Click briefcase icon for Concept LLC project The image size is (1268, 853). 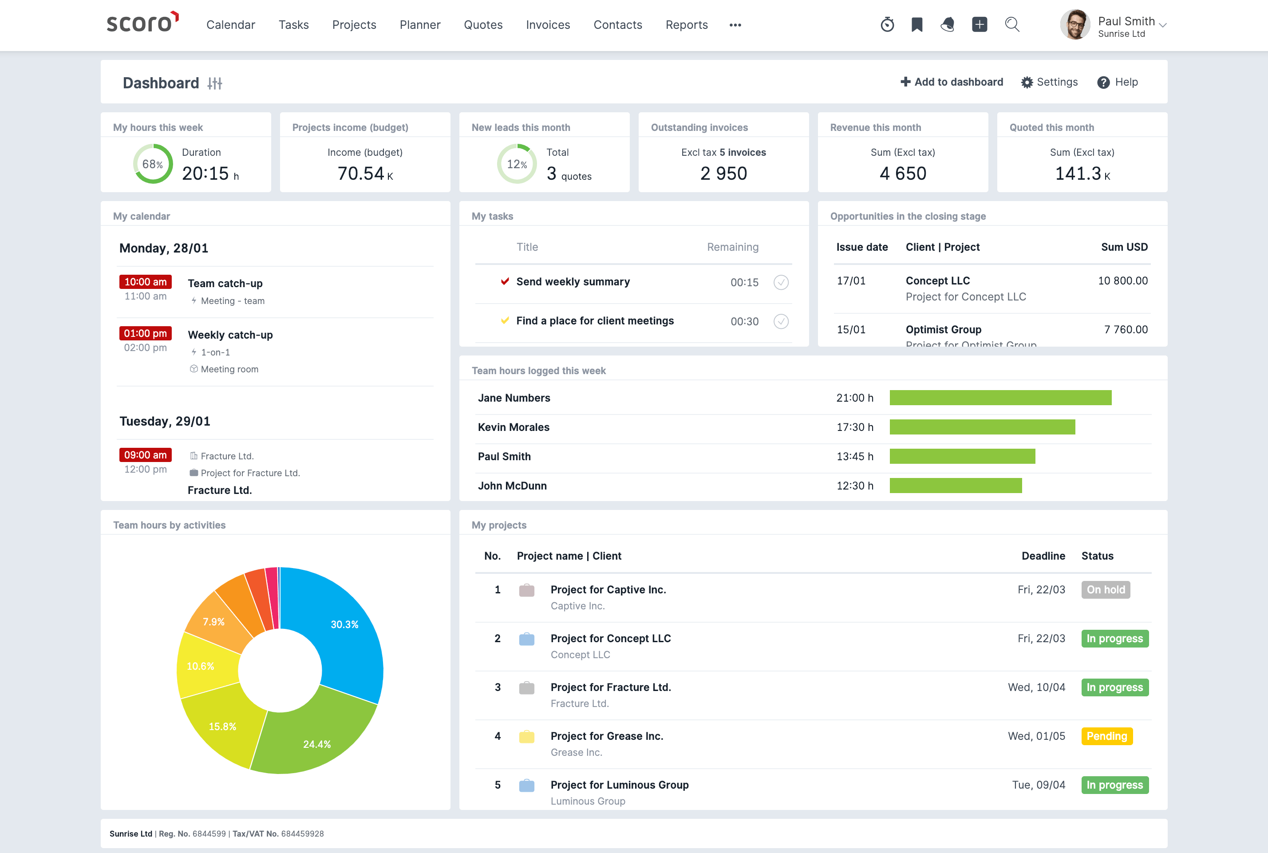[526, 639]
